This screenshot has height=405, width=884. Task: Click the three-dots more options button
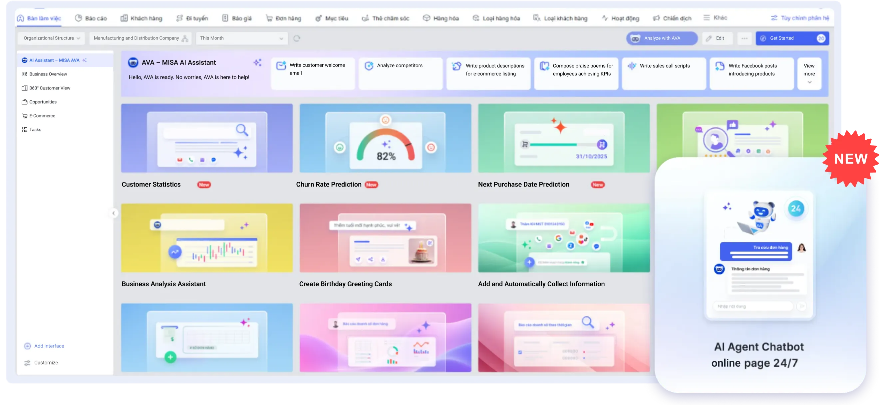[744, 38]
